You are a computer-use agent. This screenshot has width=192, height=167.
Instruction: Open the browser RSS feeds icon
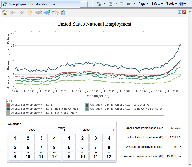coord(111,4)
